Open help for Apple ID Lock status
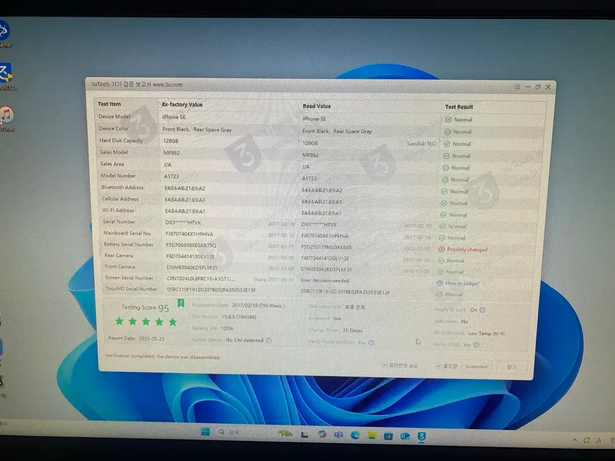 pos(482,310)
